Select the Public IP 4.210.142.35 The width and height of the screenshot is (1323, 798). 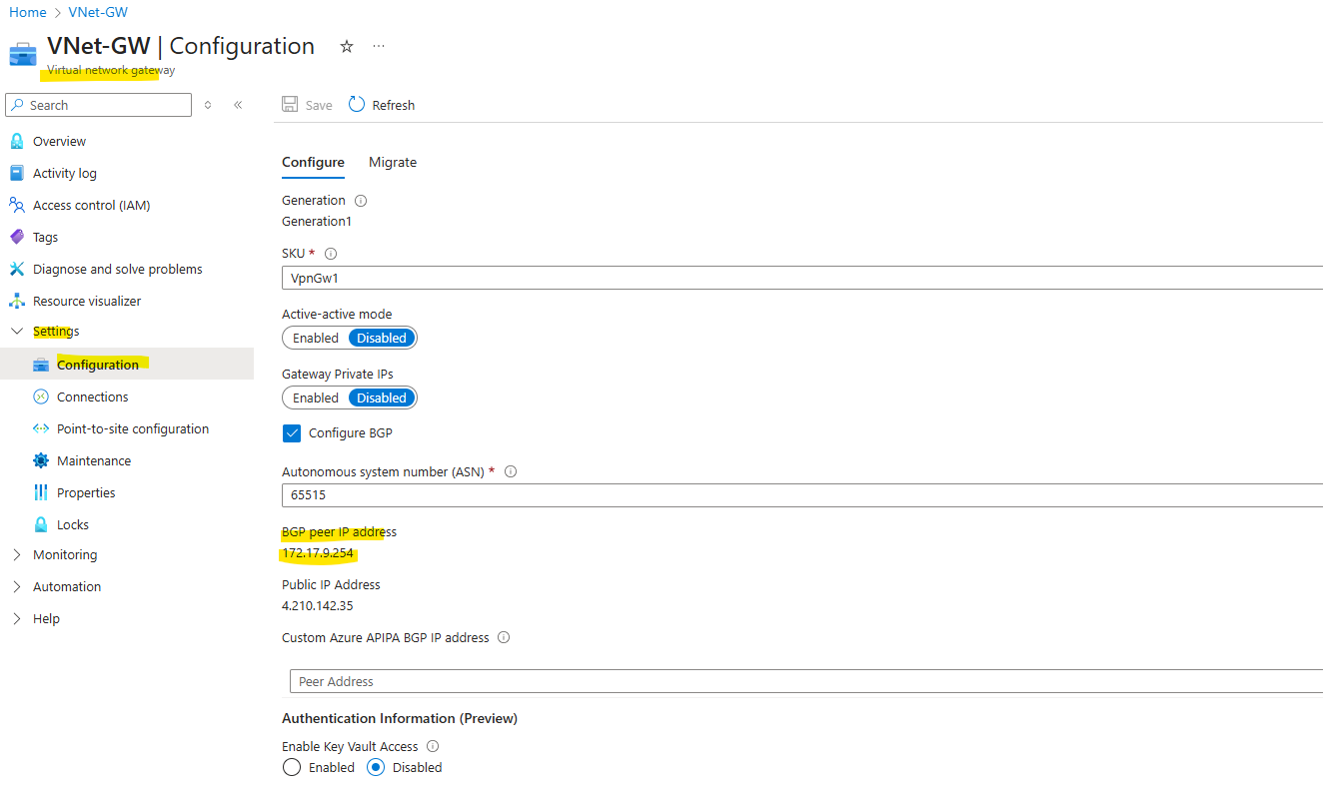318,605
